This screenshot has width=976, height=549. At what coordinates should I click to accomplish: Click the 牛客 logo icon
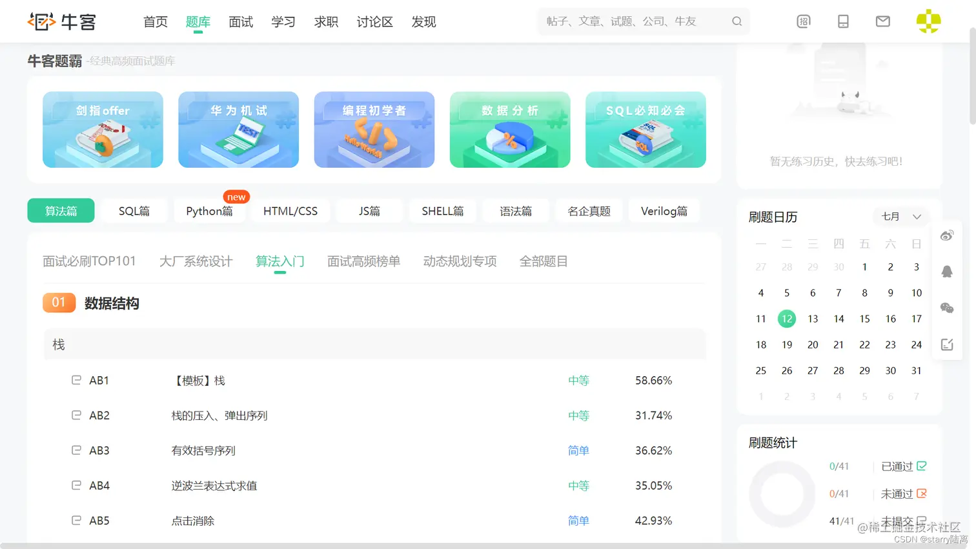40,21
